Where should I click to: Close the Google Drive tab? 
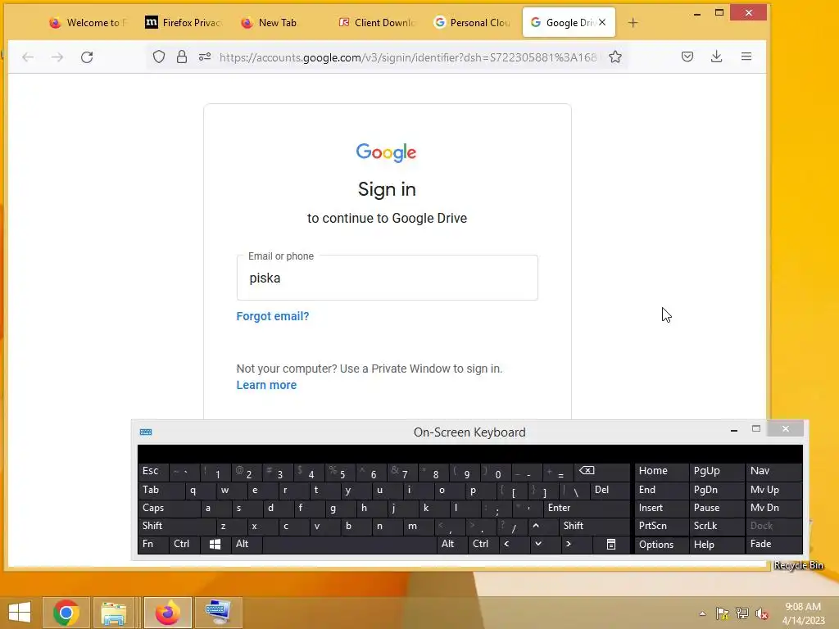[602, 22]
